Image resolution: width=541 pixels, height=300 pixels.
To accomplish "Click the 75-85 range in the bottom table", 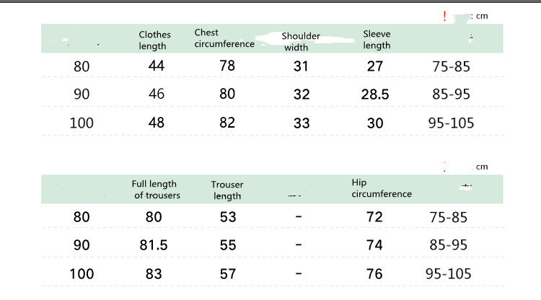I will click(449, 216).
